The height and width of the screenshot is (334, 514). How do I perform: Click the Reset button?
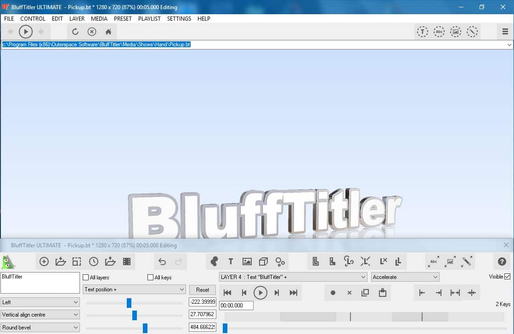202,290
